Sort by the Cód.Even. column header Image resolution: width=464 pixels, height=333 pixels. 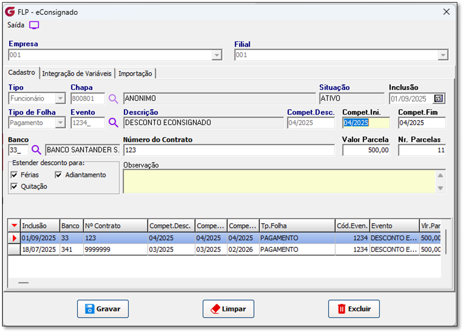coord(352,226)
